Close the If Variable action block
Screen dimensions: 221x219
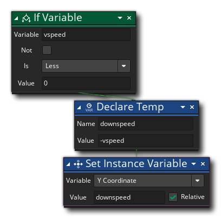[129, 18]
